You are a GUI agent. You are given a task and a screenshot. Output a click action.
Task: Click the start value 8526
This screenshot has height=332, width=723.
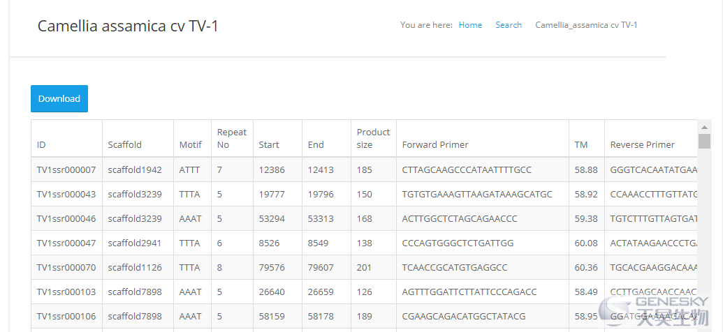(269, 243)
